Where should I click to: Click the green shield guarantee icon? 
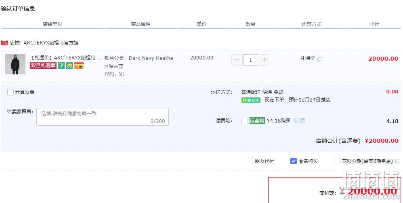pyautogui.click(x=69, y=66)
